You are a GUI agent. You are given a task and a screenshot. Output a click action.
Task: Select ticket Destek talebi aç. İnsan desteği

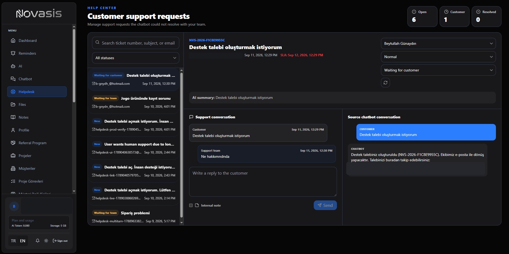(134, 171)
